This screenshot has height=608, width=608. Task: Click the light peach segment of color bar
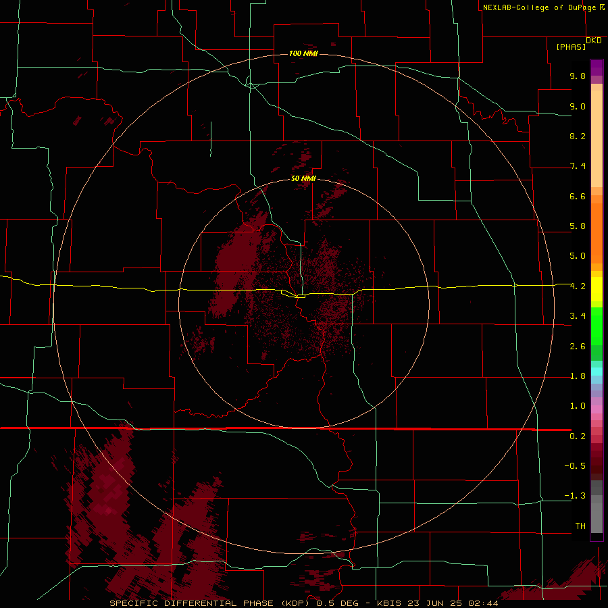597,138
